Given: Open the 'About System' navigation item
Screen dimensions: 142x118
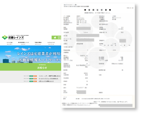Looking at the screenshot, I should coord(51,43).
